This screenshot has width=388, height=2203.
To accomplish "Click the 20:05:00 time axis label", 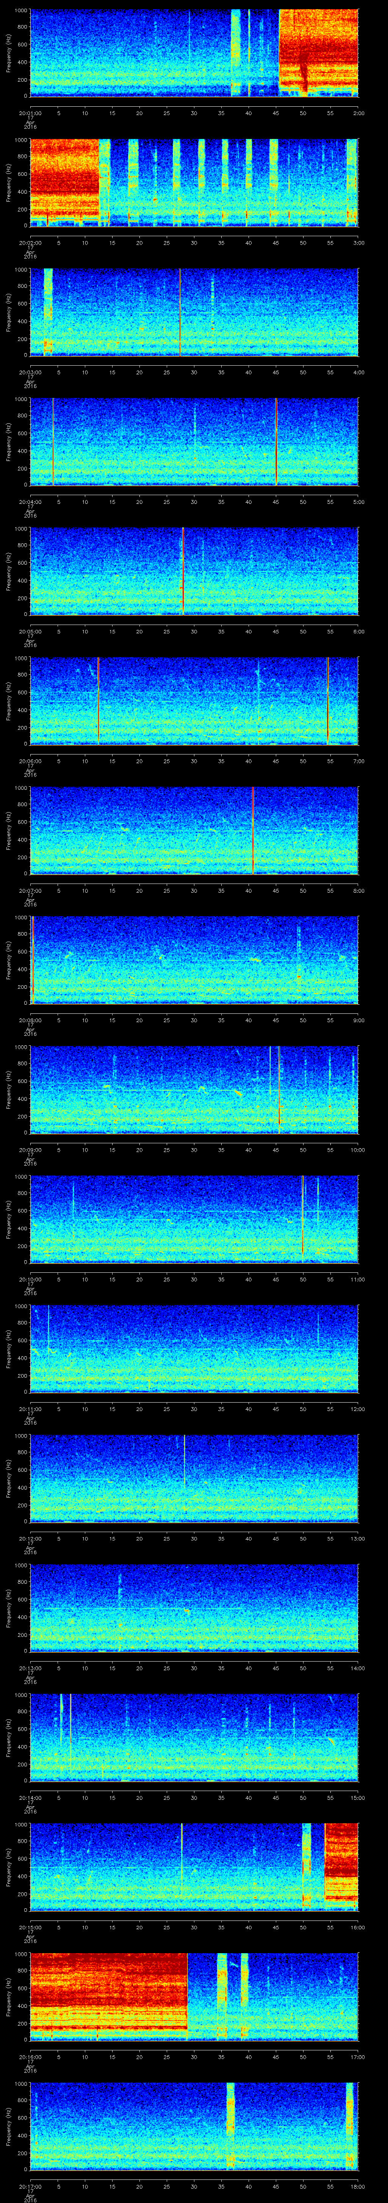I will [x=30, y=631].
